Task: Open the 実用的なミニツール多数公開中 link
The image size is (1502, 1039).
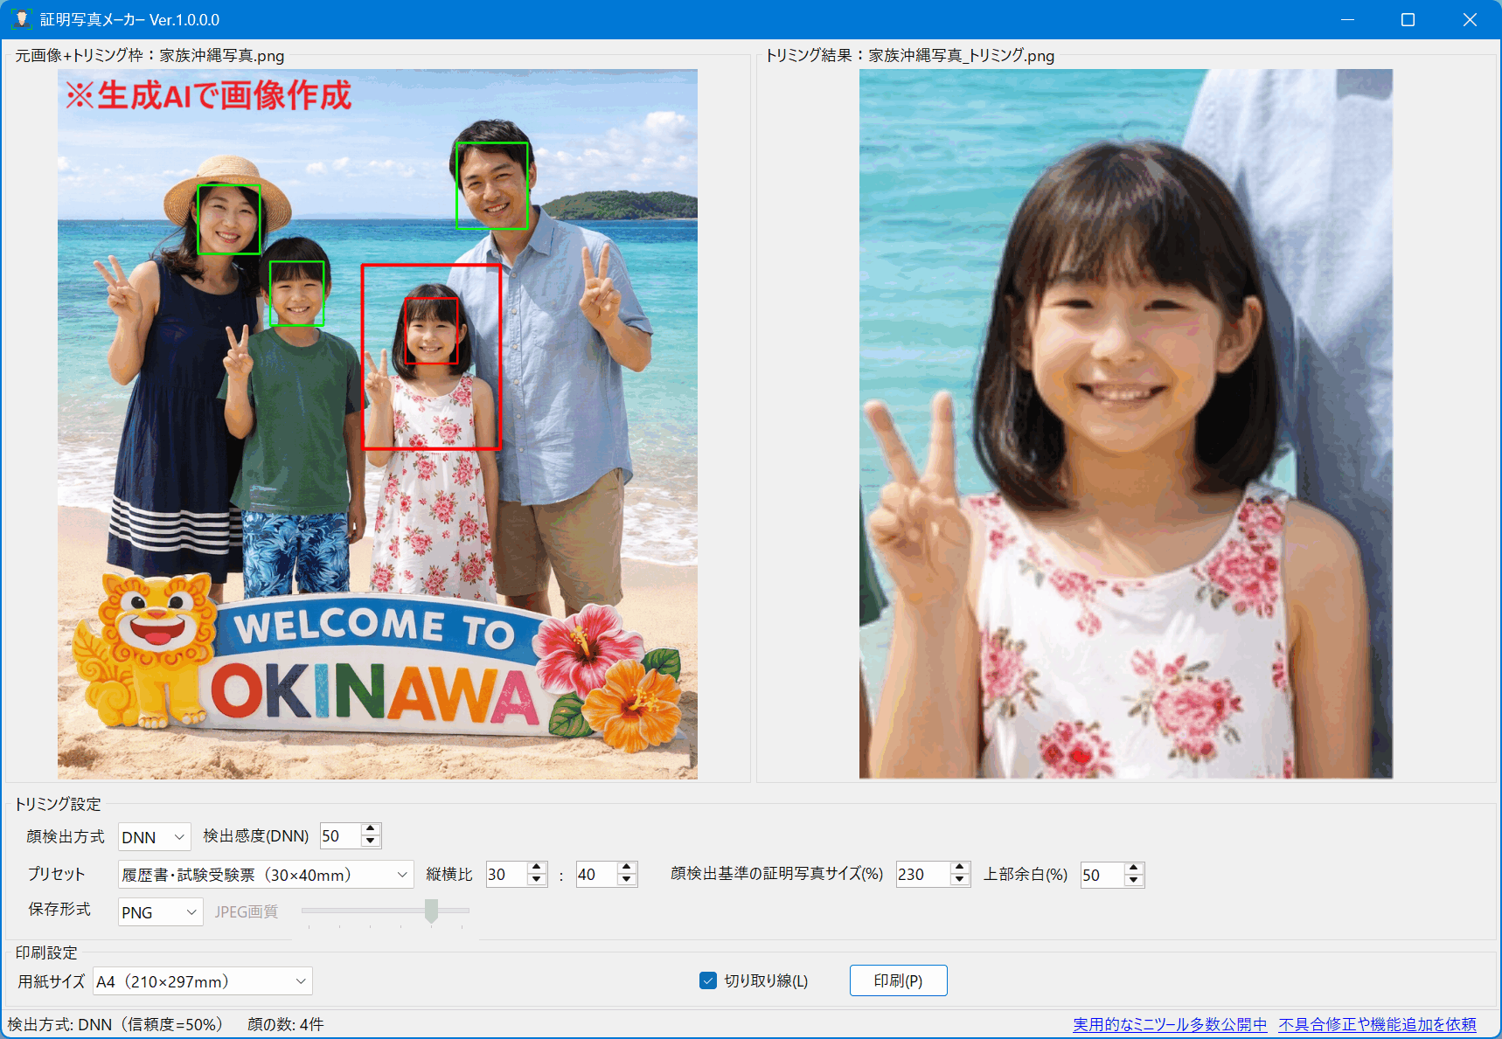Action: tap(1170, 1023)
